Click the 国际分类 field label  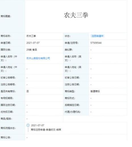6,50
